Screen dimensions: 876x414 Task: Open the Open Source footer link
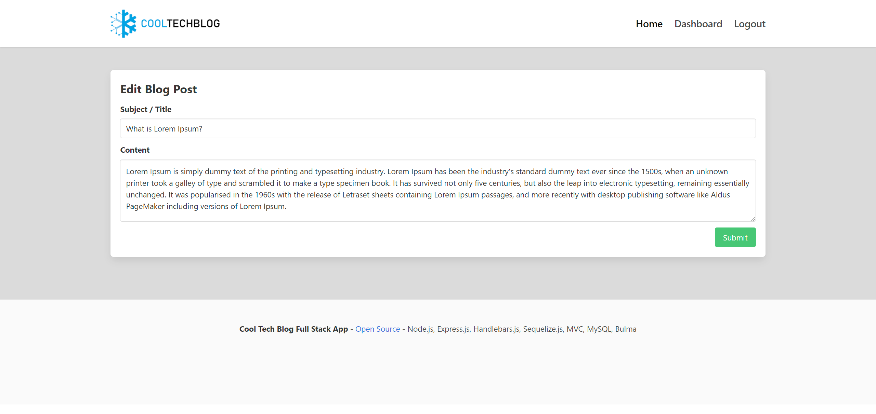coord(377,329)
